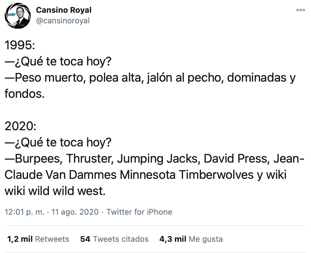Click the "1995:" line of the tweet
This screenshot has width=311, height=253.
click(x=21, y=45)
